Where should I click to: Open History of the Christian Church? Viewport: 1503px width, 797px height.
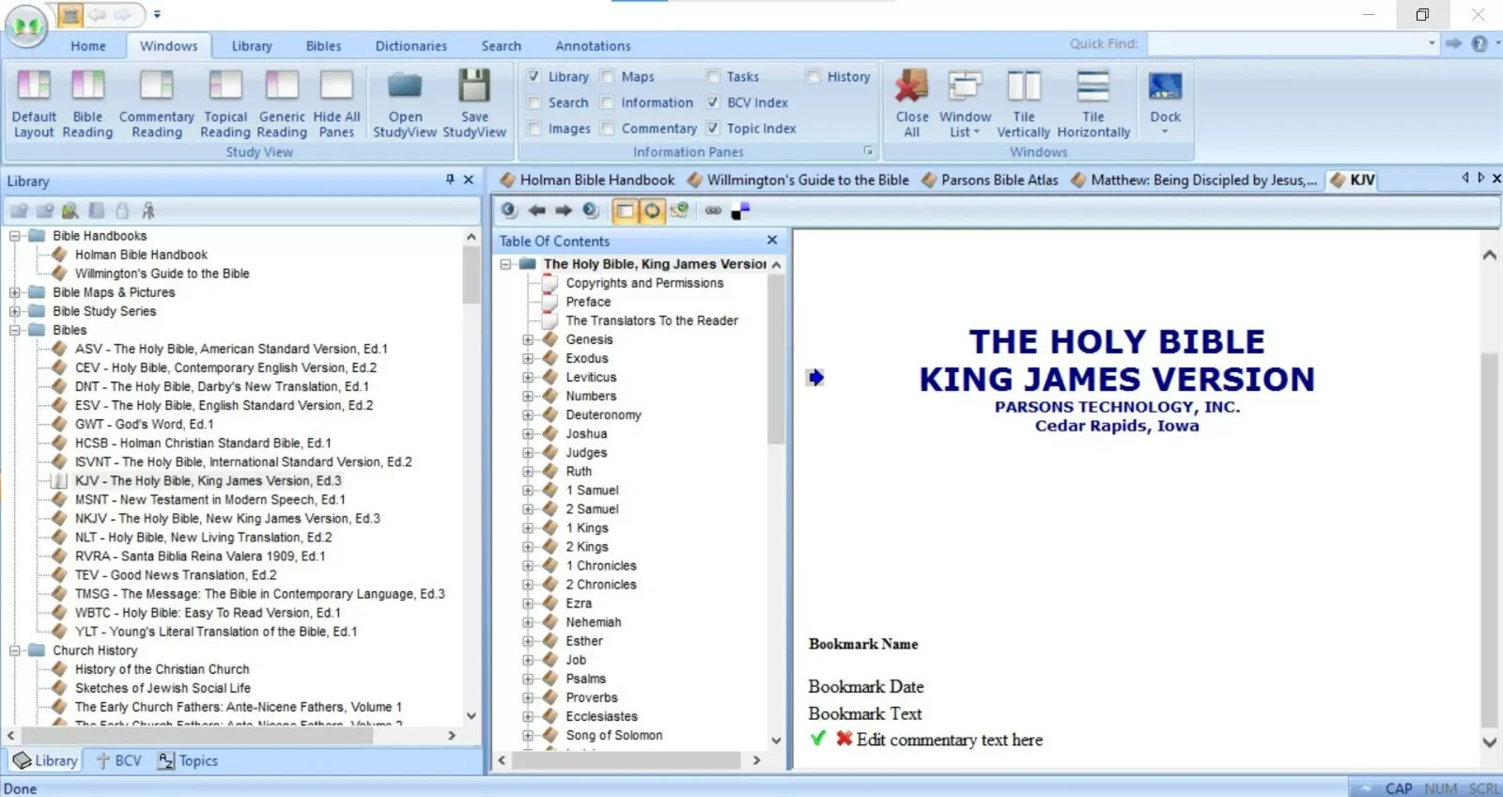click(163, 669)
